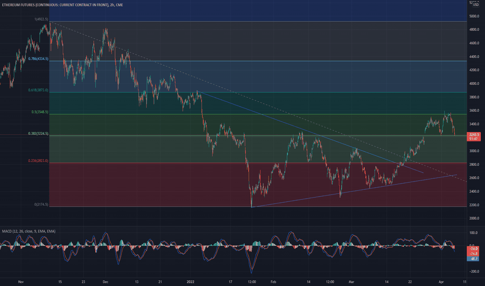Image resolution: width=485 pixels, height=286 pixels.
Task: Click the 0.618(3873.0) Fibonacci level label
Action: [x=39, y=90]
